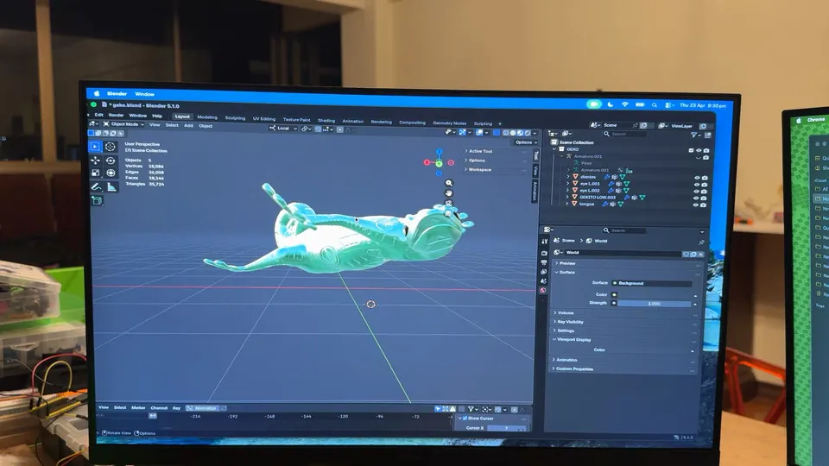Image resolution: width=829 pixels, height=466 pixels.
Task: Select the Select Box tool
Action: point(95,147)
